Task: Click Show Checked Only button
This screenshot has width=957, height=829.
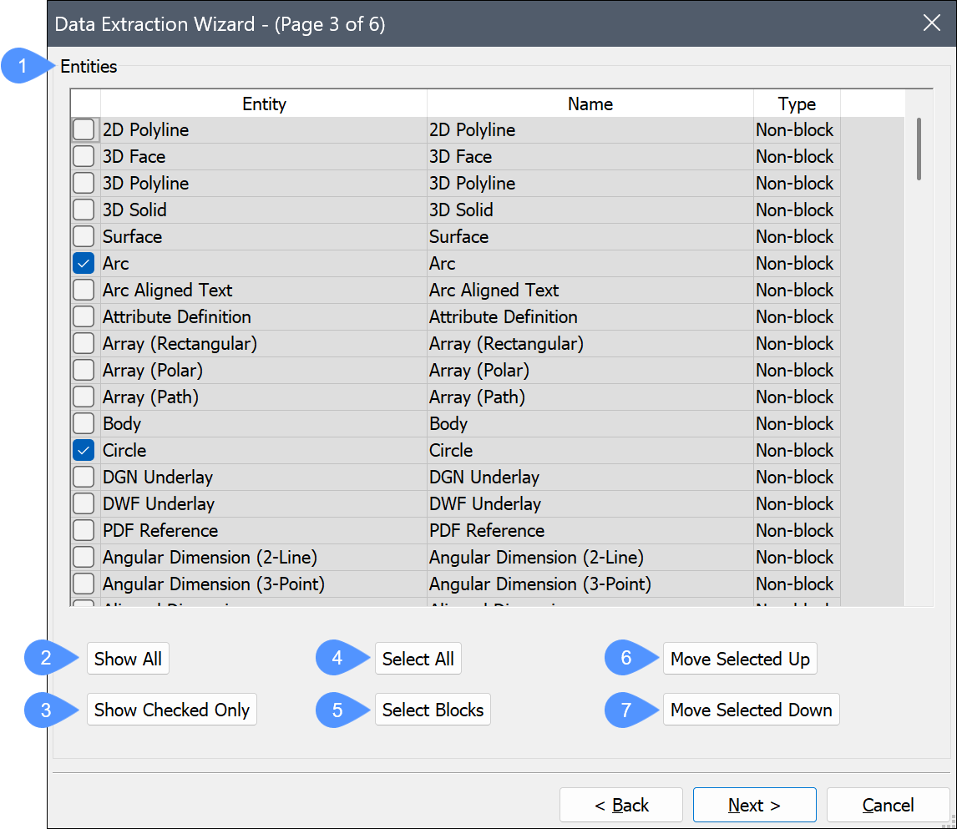Action: click(x=172, y=710)
